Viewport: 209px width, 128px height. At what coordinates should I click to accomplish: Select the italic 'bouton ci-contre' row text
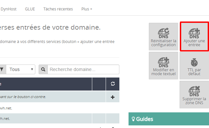[x=23, y=97]
